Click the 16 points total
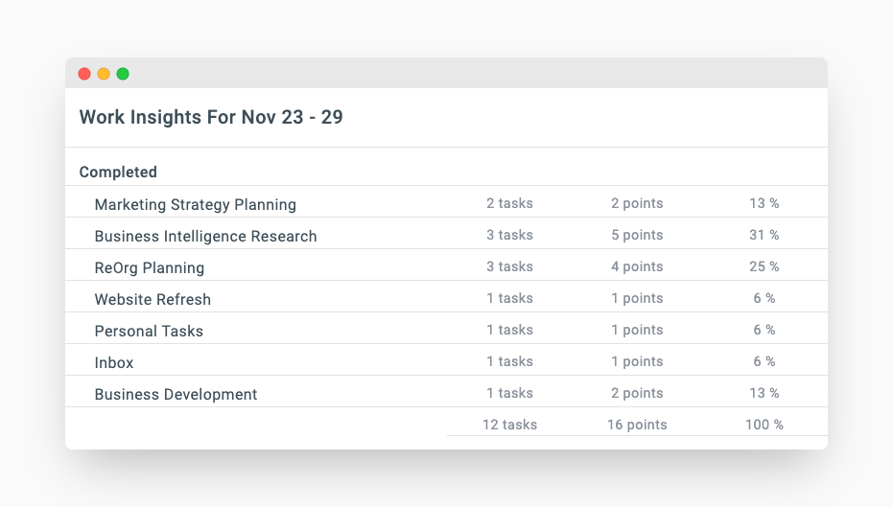893x507 pixels. point(637,425)
